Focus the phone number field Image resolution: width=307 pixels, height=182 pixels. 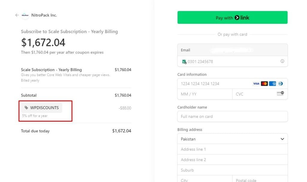[232, 61]
